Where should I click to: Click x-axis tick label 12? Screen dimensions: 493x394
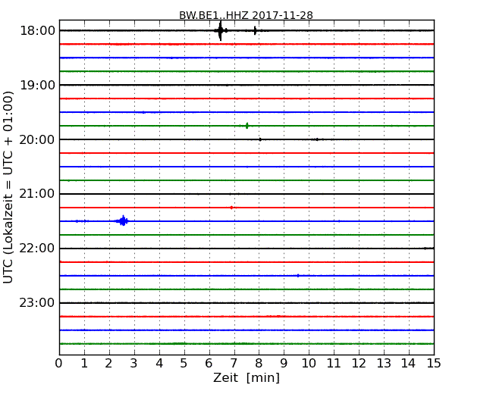point(359,364)
